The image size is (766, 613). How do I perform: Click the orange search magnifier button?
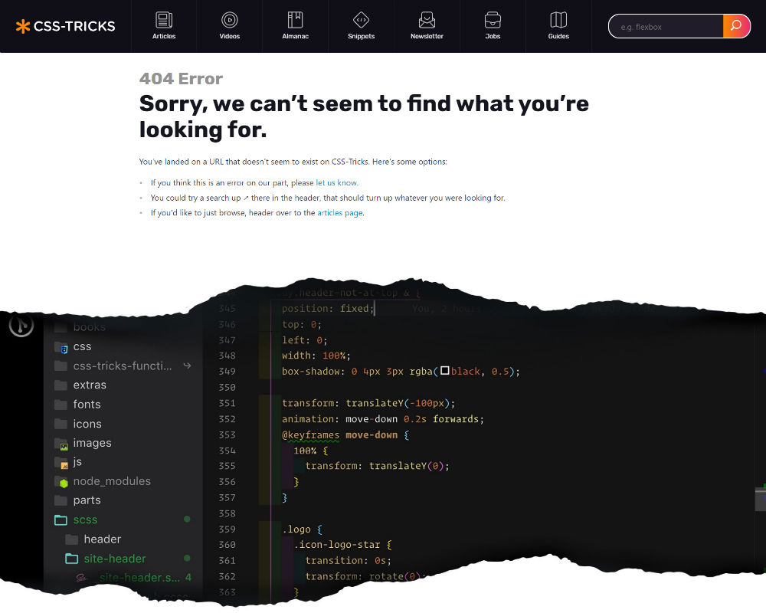pyautogui.click(x=736, y=26)
